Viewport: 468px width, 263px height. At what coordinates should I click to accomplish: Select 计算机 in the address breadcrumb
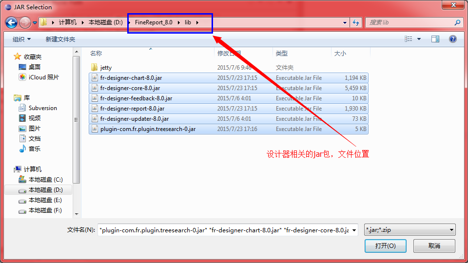click(67, 22)
